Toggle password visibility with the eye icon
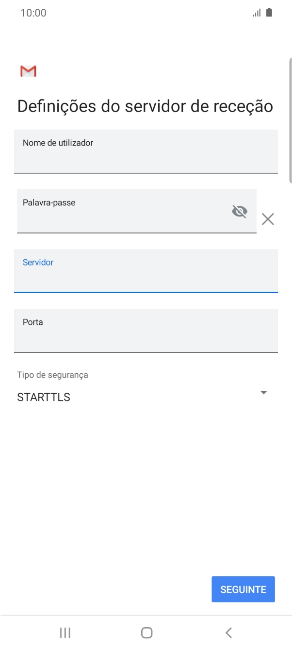This screenshot has width=292, height=649. [239, 211]
